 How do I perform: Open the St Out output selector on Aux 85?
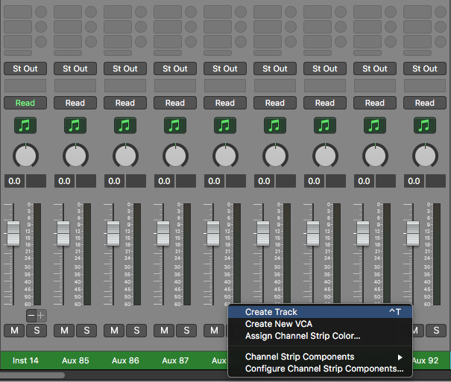pos(75,69)
